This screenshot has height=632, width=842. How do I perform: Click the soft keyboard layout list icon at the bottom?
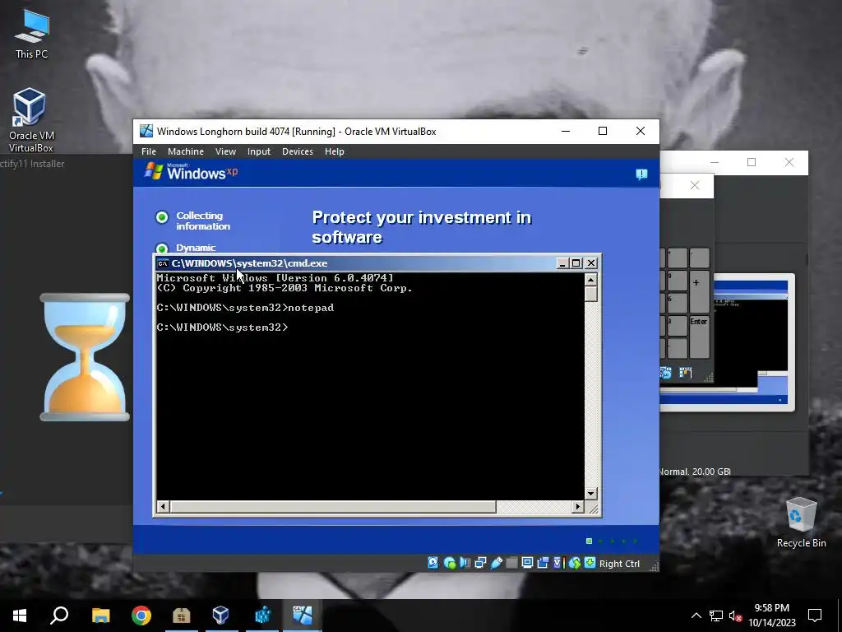point(685,373)
